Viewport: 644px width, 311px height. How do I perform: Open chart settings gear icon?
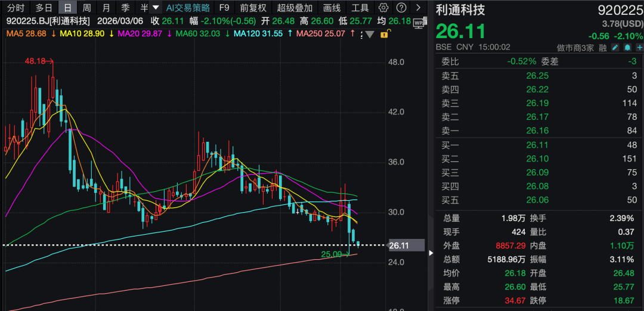[383, 8]
